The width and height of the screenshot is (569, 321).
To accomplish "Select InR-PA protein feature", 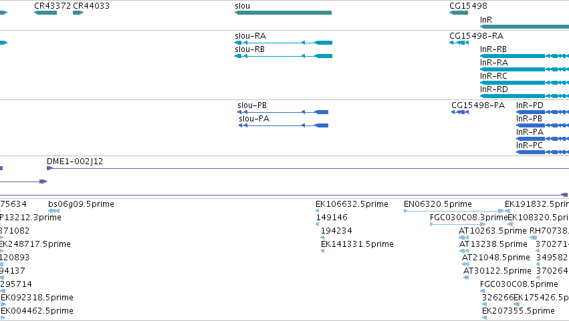I will [x=542, y=139].
